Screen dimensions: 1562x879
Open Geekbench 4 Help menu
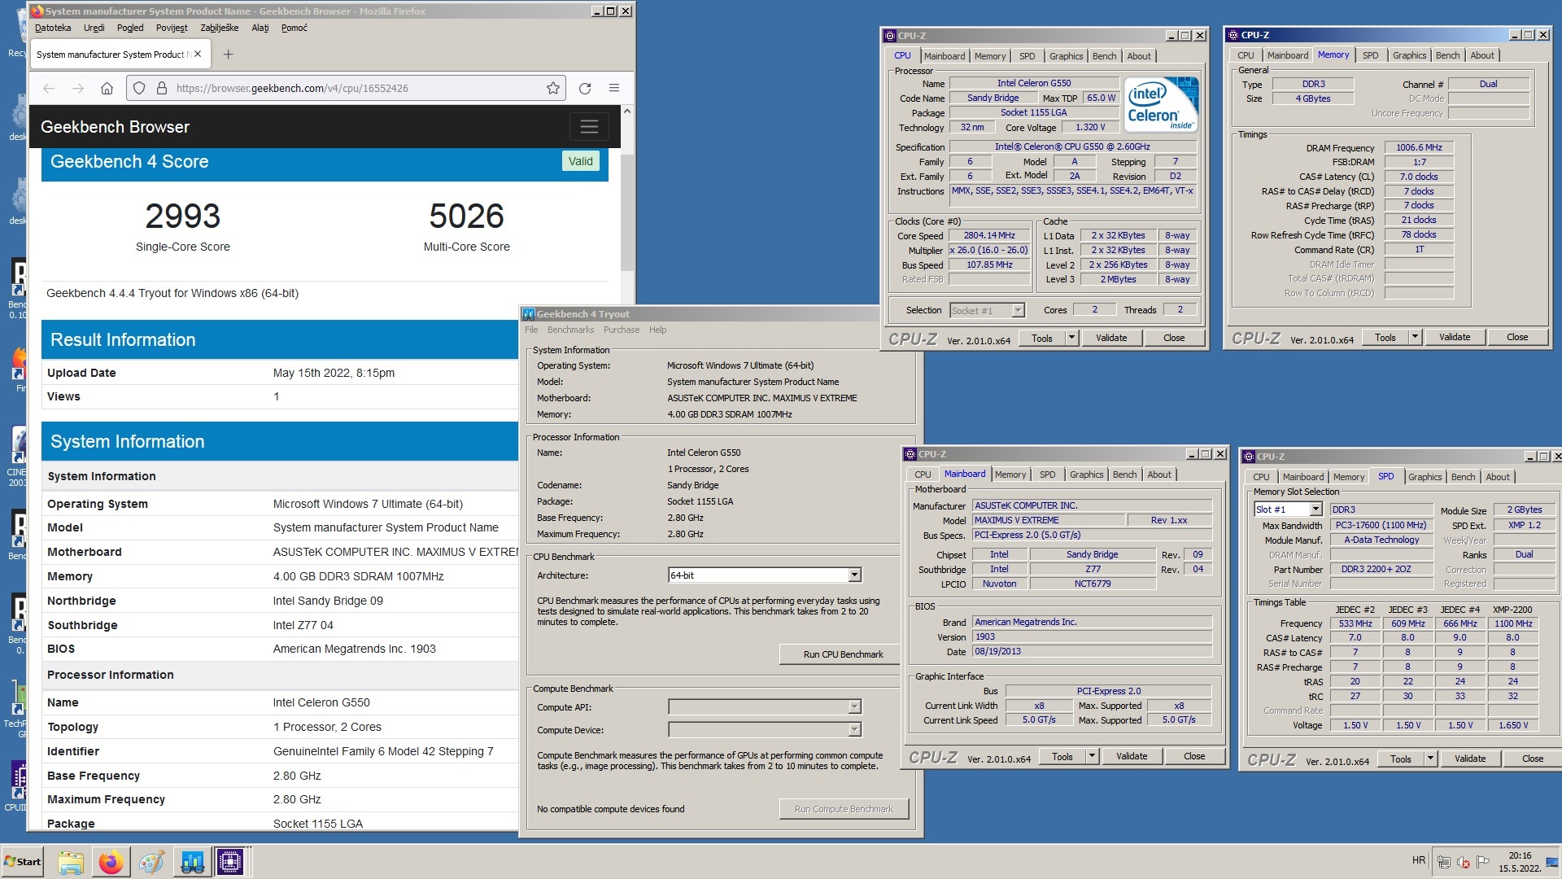(x=657, y=330)
